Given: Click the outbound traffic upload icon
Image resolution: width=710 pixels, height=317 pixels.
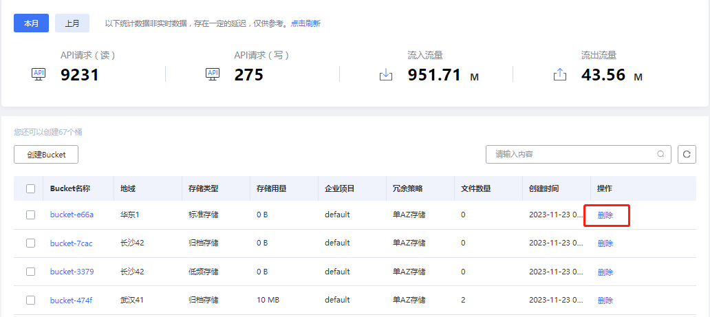Looking at the screenshot, I should click(559, 75).
